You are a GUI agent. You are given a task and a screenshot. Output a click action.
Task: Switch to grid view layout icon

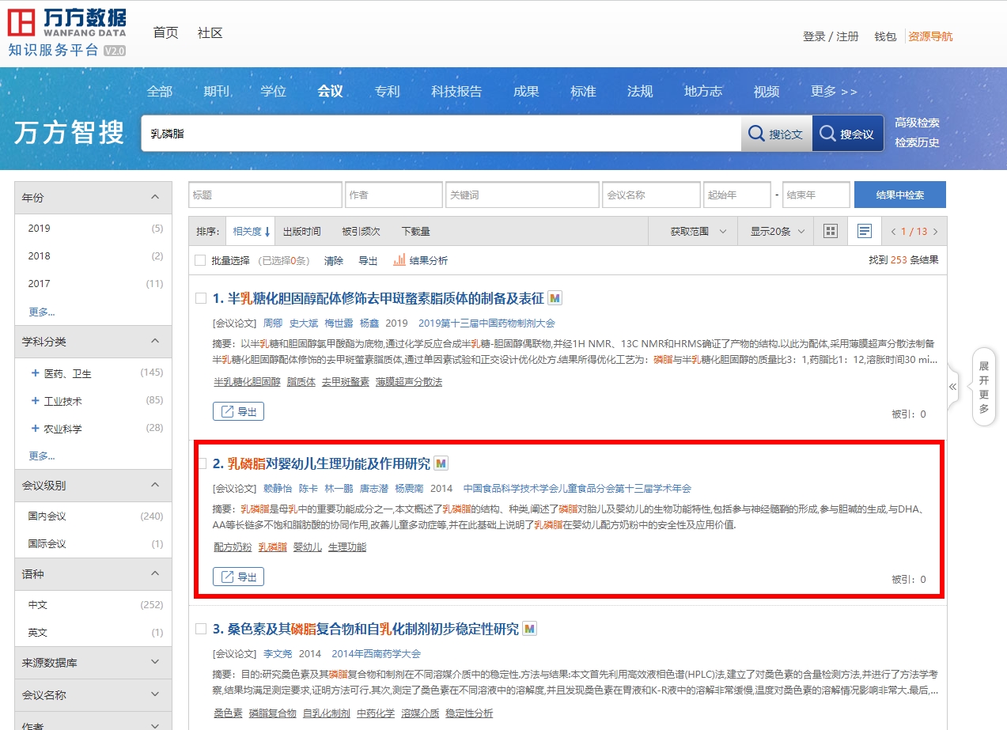[x=830, y=232]
